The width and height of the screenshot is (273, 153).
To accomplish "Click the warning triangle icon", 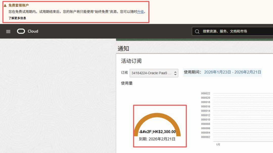I will tap(5, 6).
